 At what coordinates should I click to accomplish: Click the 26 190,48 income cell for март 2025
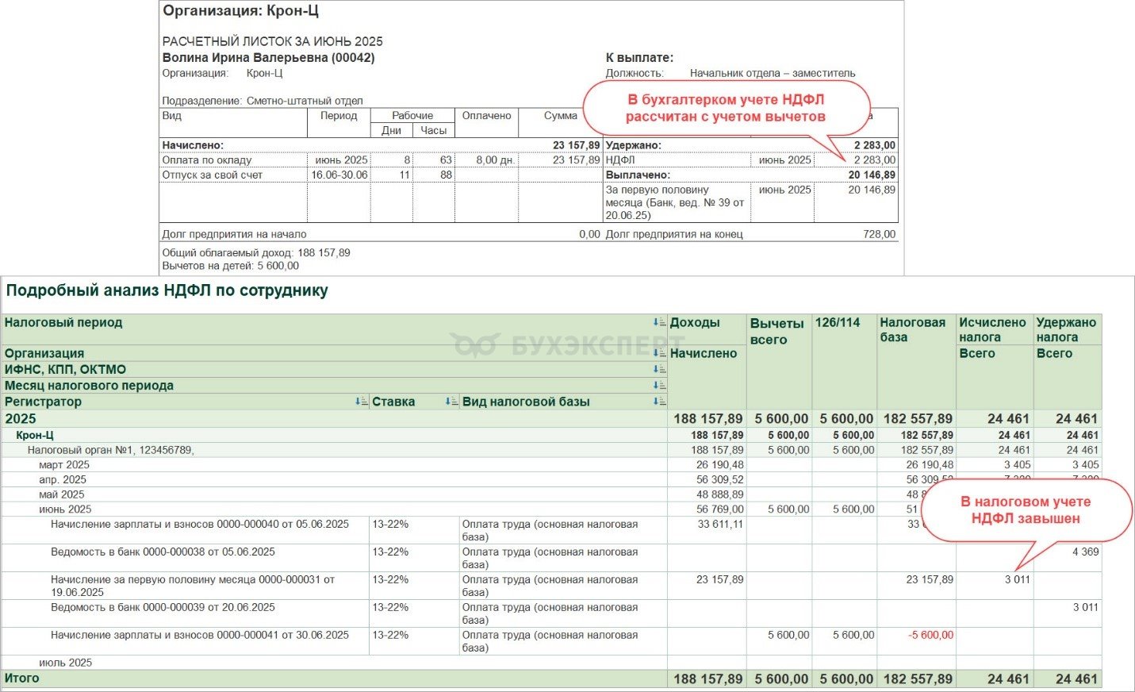click(x=720, y=465)
